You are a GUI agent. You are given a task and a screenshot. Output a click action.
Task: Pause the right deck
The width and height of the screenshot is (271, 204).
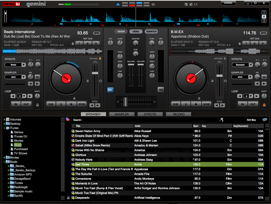coord(186,104)
